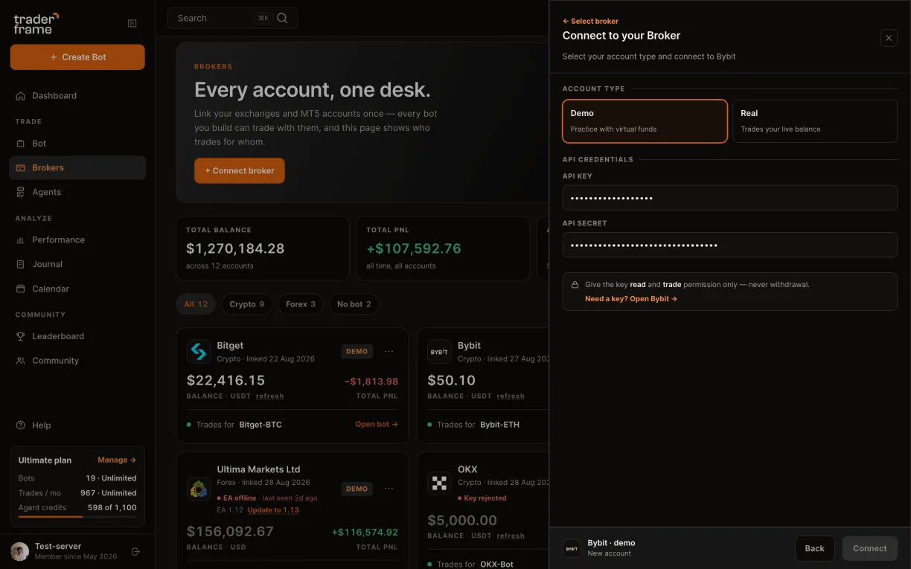Refresh the Bybit balance
Image resolution: width=911 pixels, height=569 pixels.
pos(511,396)
